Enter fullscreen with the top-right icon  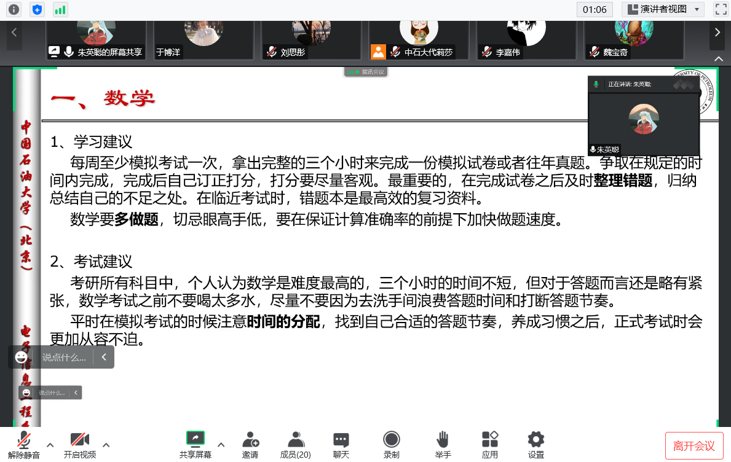tap(720, 9)
